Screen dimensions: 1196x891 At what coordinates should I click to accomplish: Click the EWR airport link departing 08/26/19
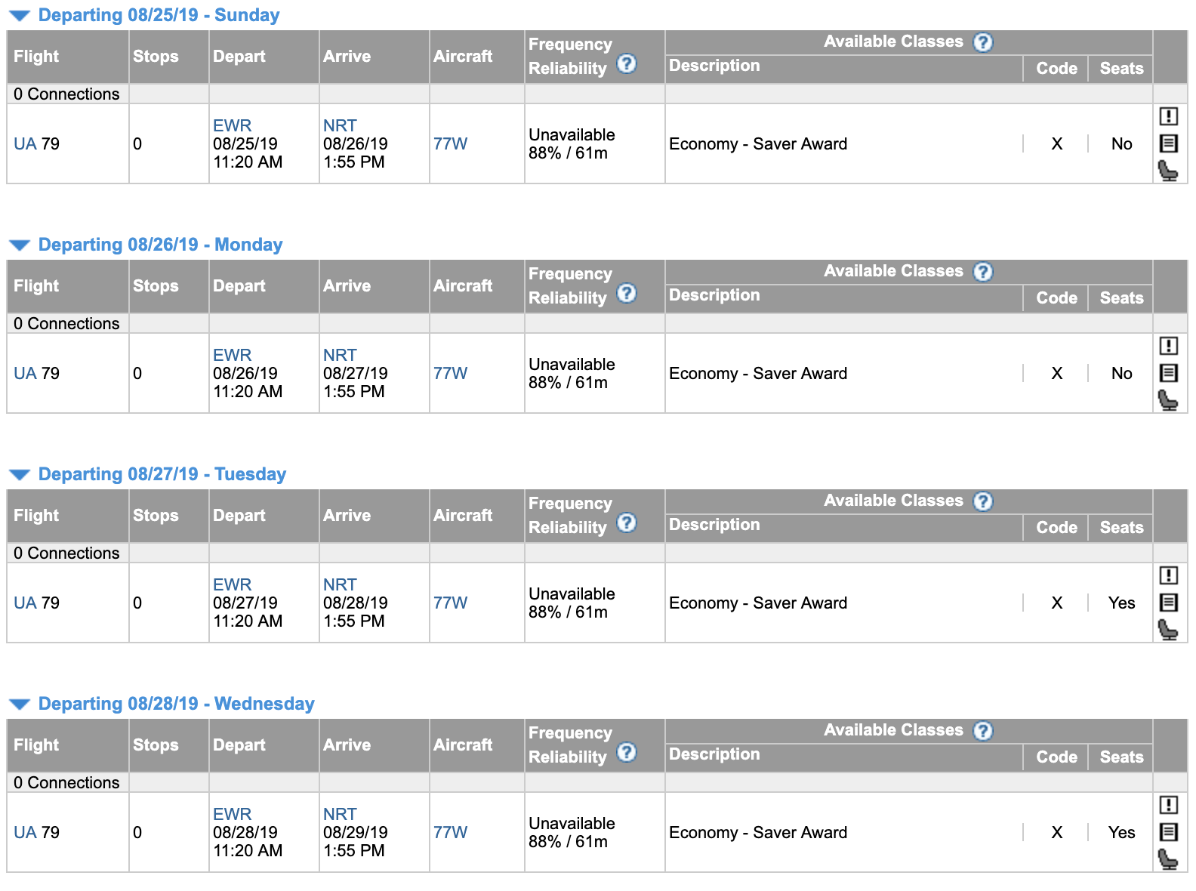click(232, 355)
